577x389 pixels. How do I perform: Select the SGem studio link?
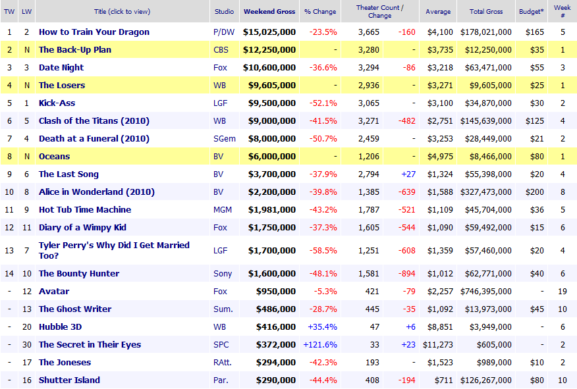[x=225, y=139]
